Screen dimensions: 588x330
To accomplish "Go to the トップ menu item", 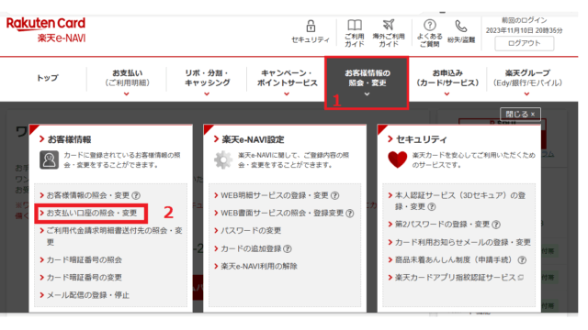I will [x=48, y=78].
